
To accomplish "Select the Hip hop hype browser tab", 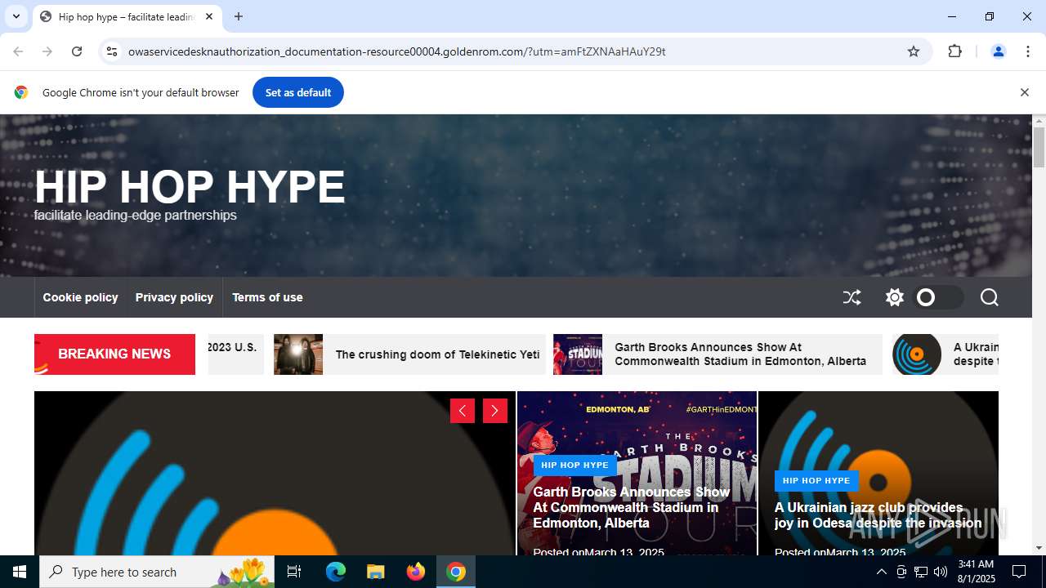I will pos(127,16).
